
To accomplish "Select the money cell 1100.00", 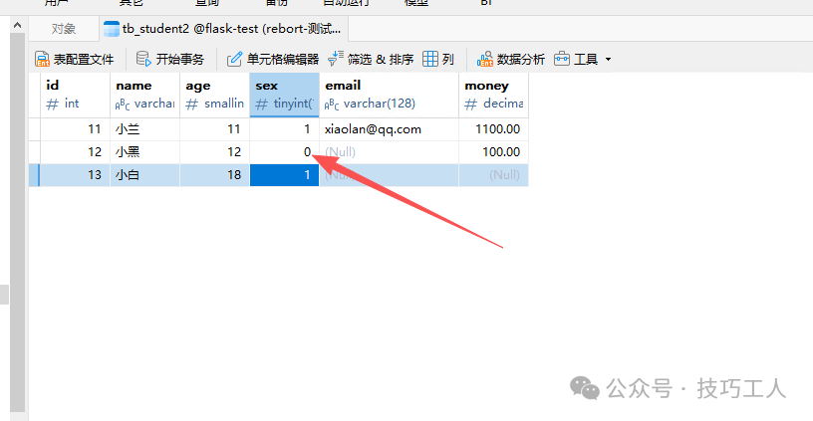I will coord(493,129).
